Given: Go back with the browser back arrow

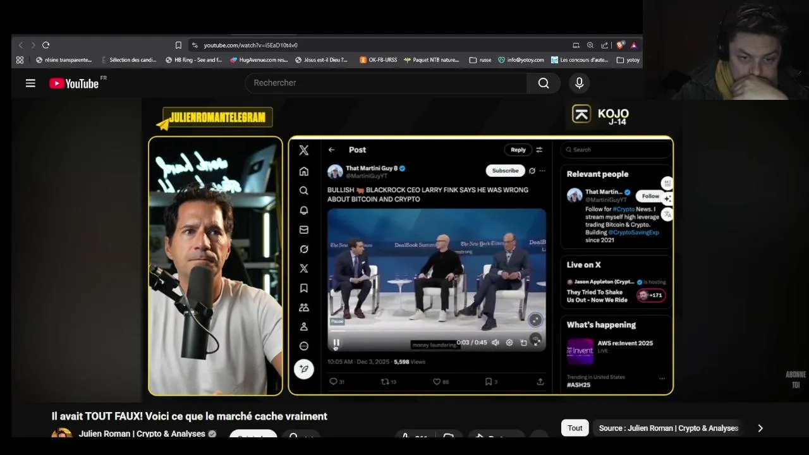Looking at the screenshot, I should point(20,45).
